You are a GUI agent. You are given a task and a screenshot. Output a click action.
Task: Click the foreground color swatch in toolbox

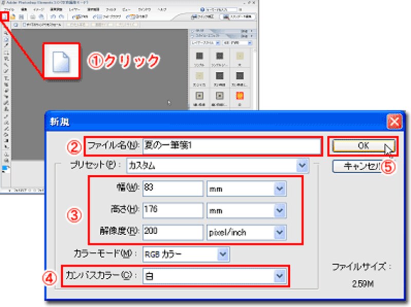click(x=5, y=168)
